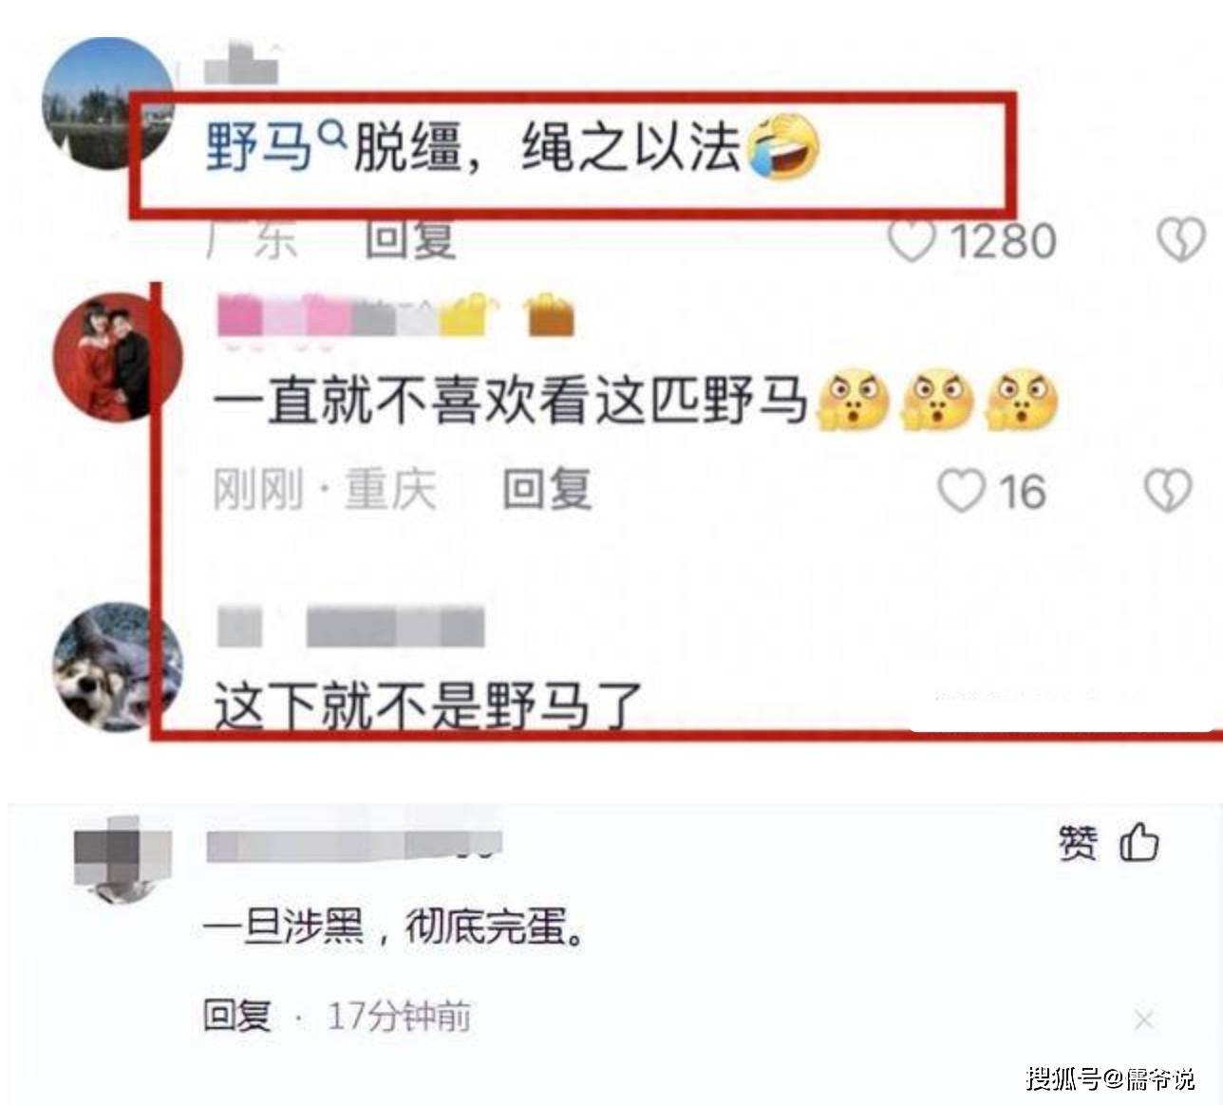Open the couple-in-red avatar profile

tap(120, 356)
